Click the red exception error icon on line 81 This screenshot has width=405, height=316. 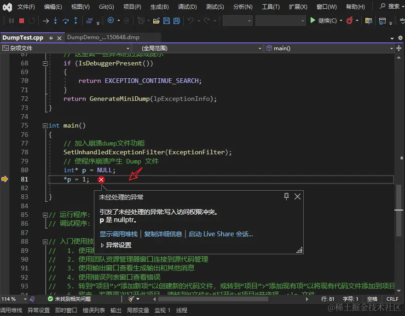pyautogui.click(x=101, y=180)
